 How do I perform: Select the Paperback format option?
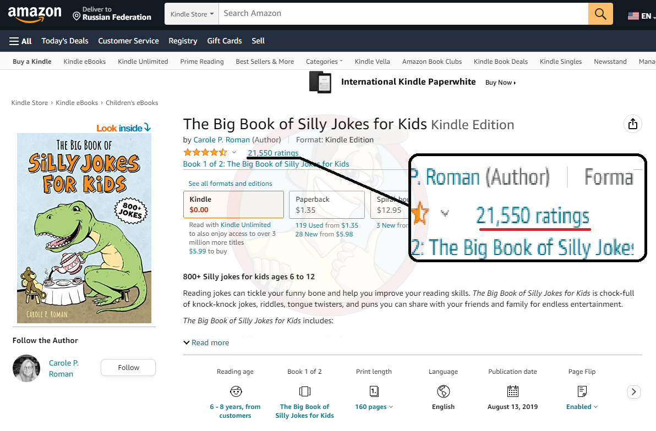tap(326, 205)
